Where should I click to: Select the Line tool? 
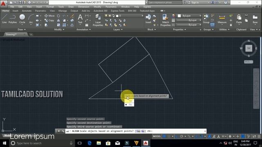coord(5,19)
